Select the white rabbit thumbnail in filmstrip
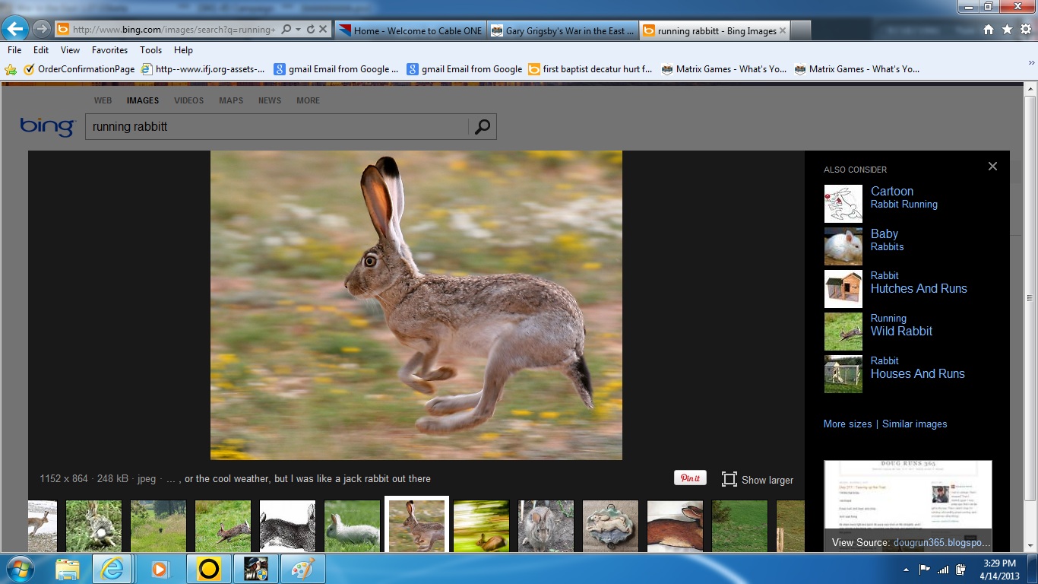Viewport: 1038px width, 584px height. click(353, 526)
